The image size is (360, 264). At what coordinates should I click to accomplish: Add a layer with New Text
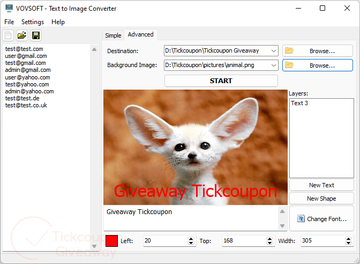(321, 185)
